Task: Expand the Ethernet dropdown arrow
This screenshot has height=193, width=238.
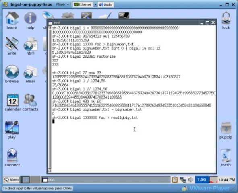Action: (95, 4)
